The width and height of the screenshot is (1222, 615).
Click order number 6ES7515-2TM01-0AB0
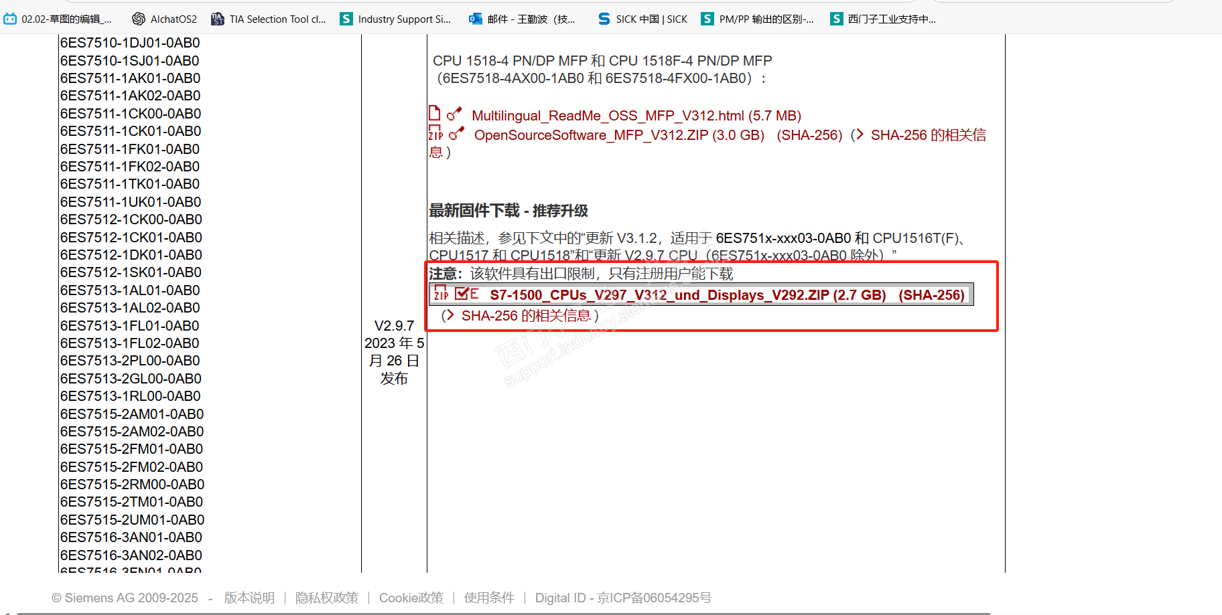click(x=131, y=502)
